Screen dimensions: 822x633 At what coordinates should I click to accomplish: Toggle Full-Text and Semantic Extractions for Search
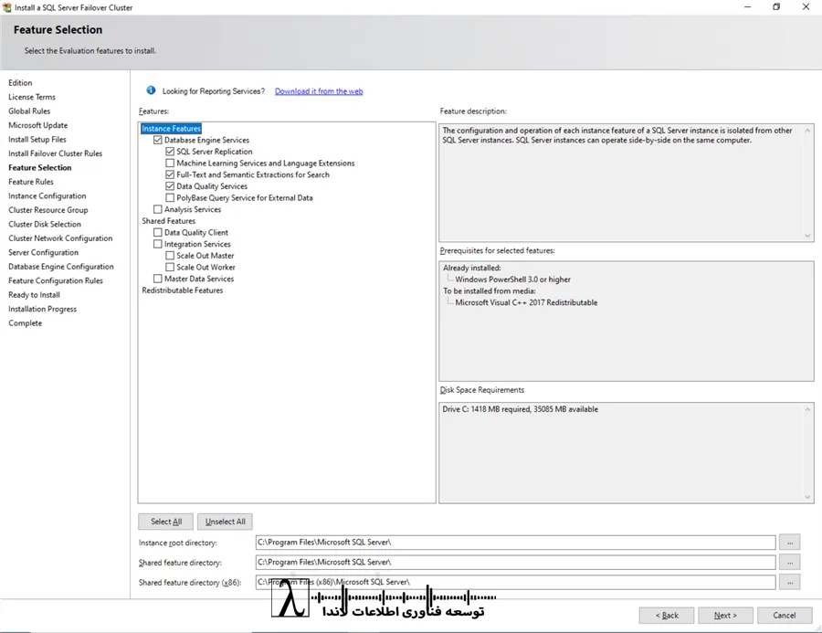click(x=170, y=174)
